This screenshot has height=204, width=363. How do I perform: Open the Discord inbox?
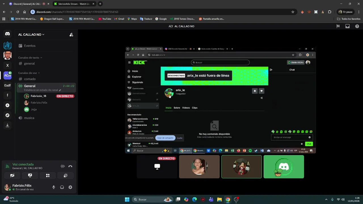click(x=347, y=26)
